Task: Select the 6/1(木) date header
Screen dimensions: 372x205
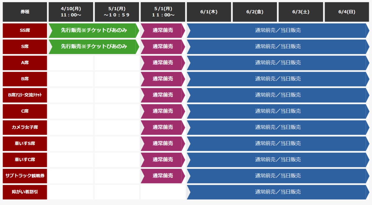Action: pos(209,12)
